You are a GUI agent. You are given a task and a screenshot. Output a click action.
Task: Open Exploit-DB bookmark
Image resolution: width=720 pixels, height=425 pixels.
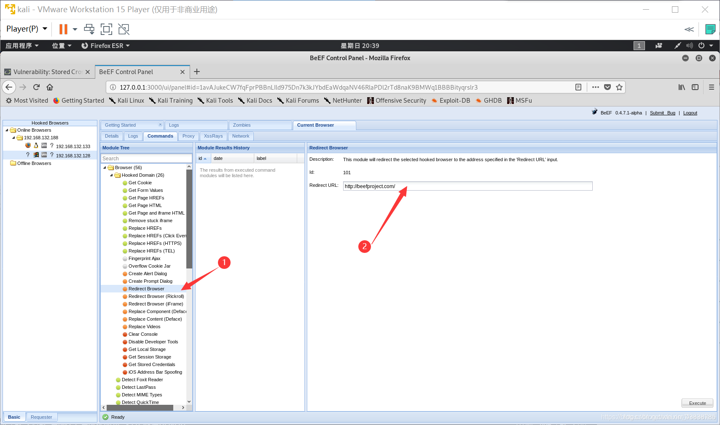(450, 101)
